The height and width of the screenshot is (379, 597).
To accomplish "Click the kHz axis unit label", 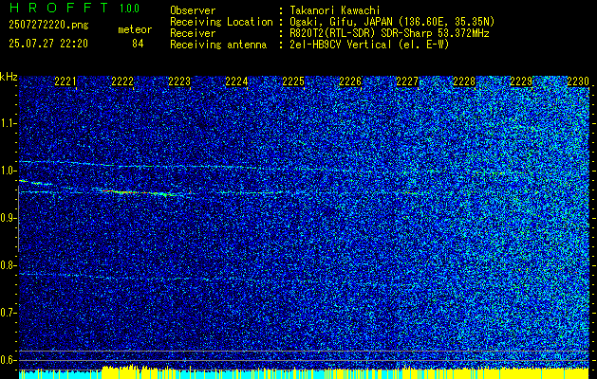I will [x=9, y=77].
